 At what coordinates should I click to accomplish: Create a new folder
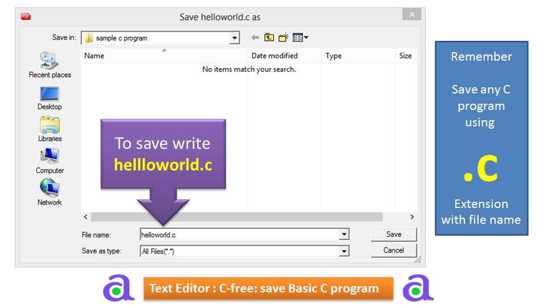[x=284, y=37]
